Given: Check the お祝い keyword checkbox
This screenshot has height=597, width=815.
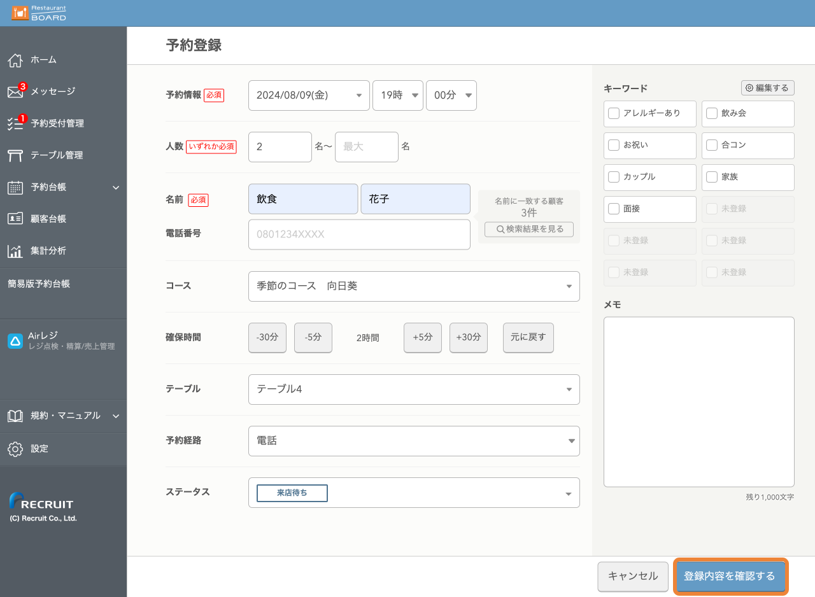Looking at the screenshot, I should point(614,145).
